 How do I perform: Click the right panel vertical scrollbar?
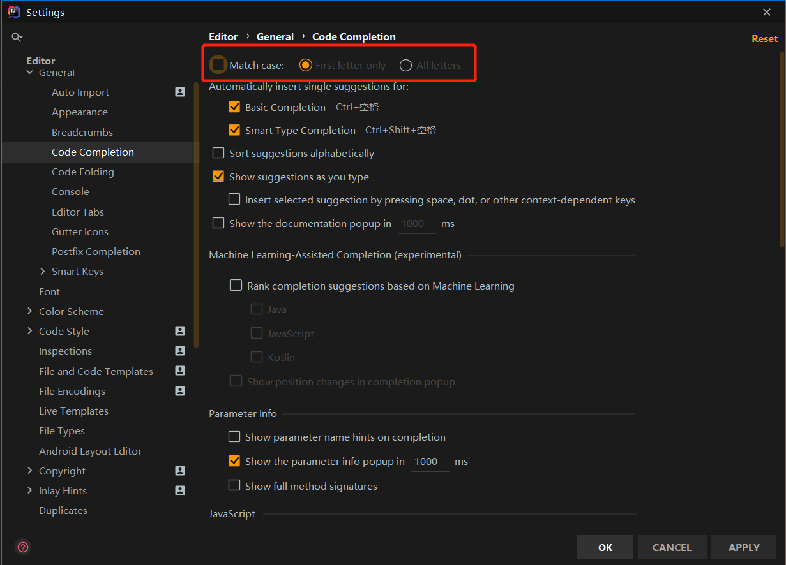[x=782, y=150]
